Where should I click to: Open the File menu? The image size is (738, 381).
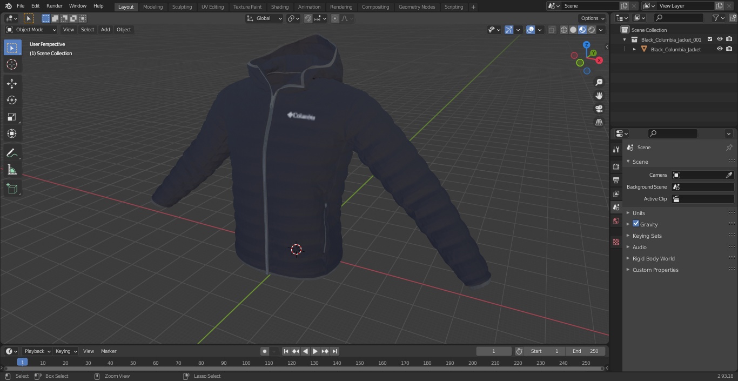[x=21, y=6]
